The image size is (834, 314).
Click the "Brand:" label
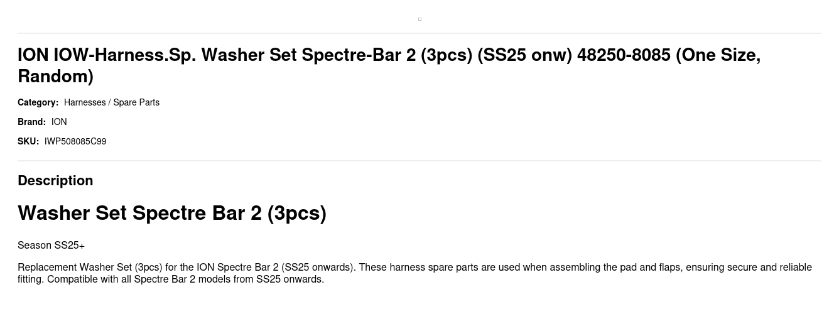point(31,122)
